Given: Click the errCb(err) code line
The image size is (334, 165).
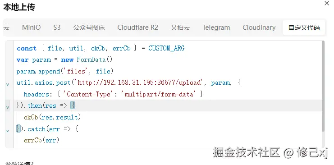Looking at the screenshot, I should tap(41, 140).
